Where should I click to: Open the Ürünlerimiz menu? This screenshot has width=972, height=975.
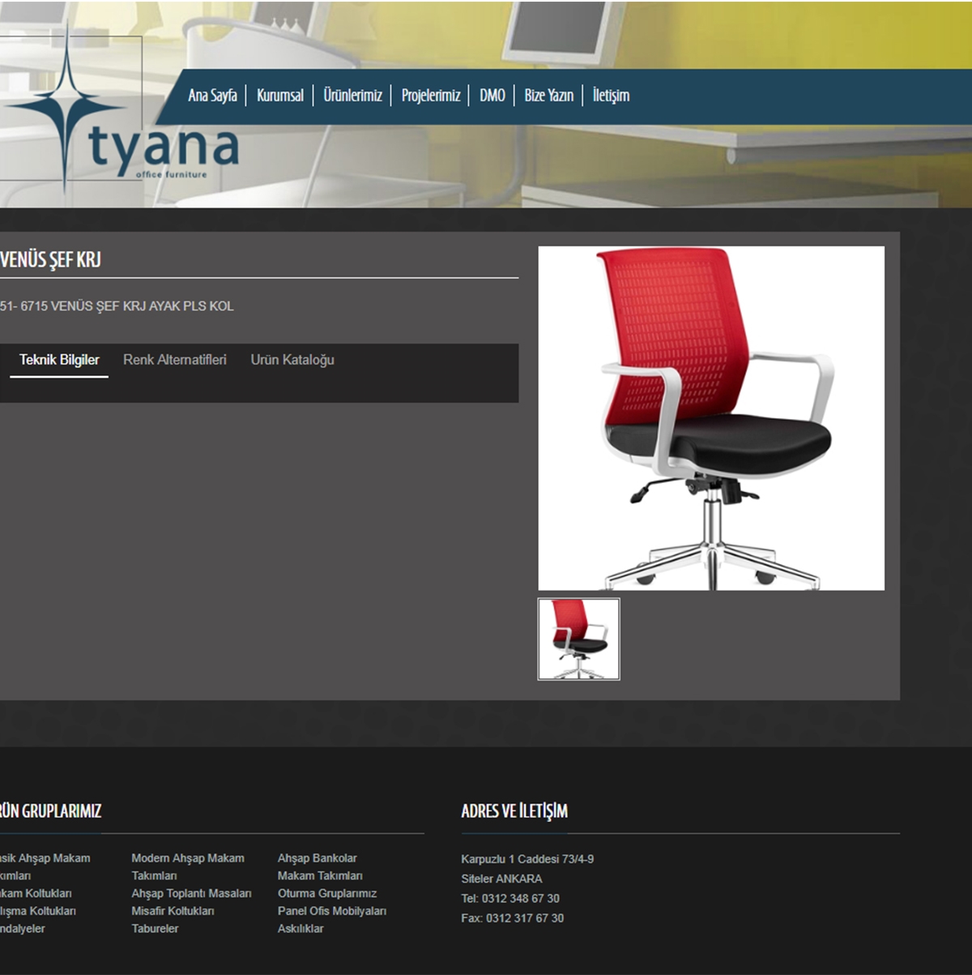352,96
